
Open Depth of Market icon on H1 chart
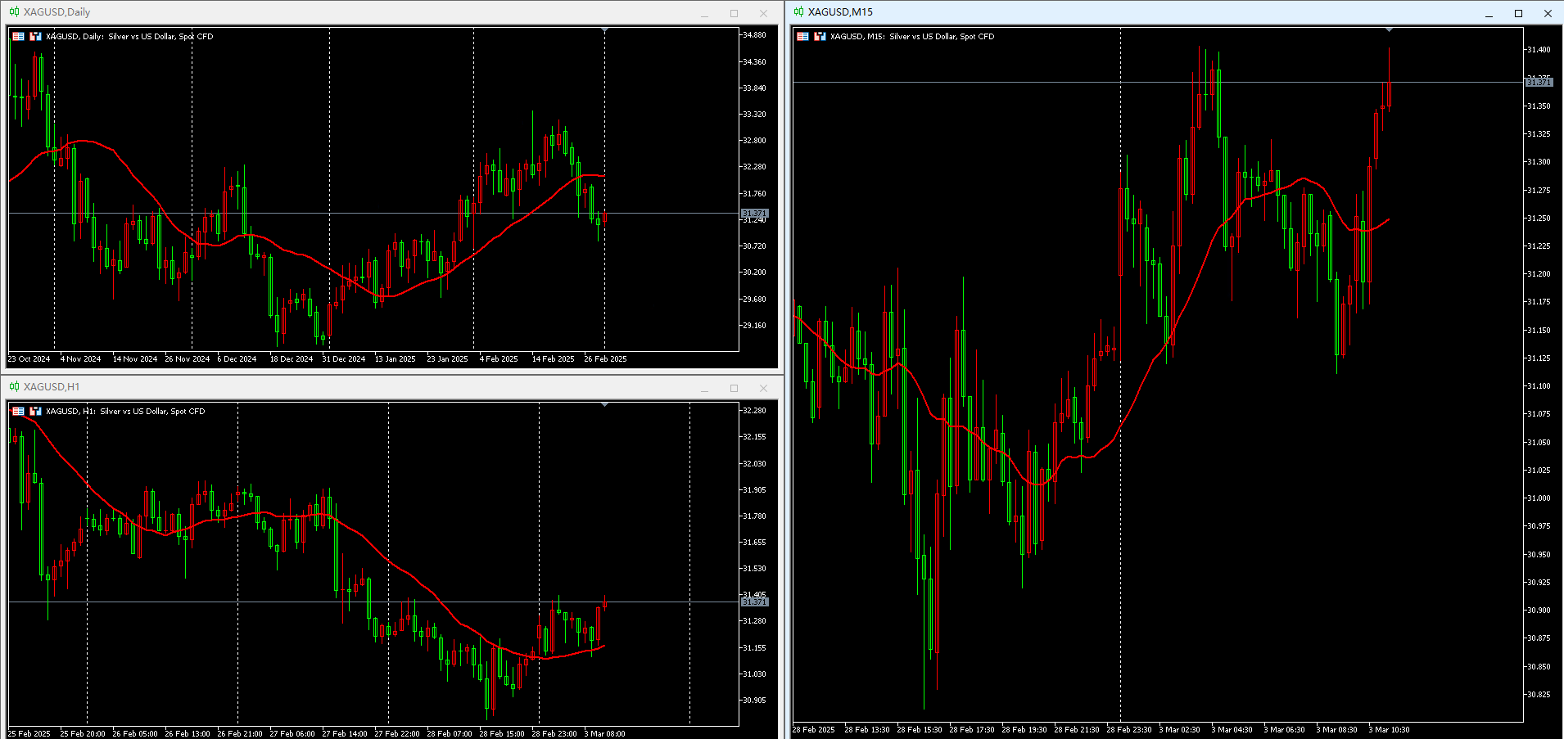(35, 411)
